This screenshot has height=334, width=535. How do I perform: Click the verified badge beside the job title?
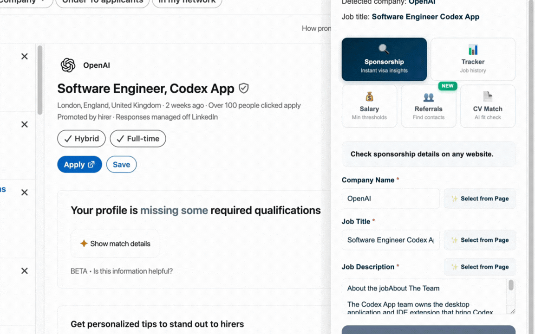click(243, 88)
